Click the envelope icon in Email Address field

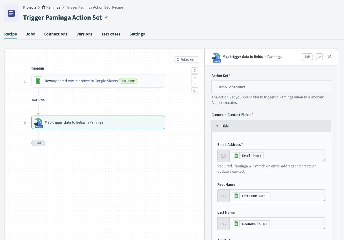point(223,156)
